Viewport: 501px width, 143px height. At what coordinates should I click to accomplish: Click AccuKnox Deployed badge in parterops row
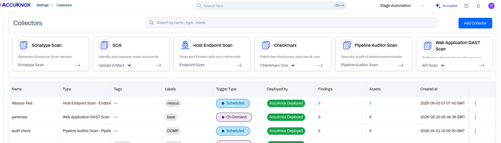pyautogui.click(x=286, y=117)
